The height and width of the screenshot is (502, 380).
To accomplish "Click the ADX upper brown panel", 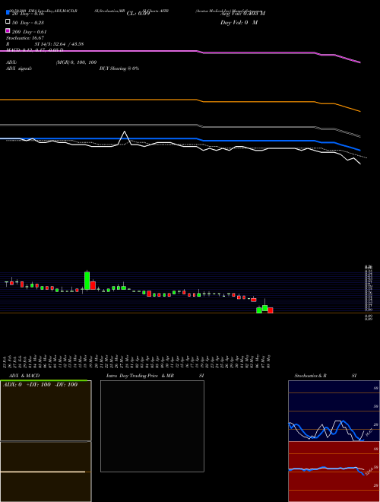I will (46, 411).
